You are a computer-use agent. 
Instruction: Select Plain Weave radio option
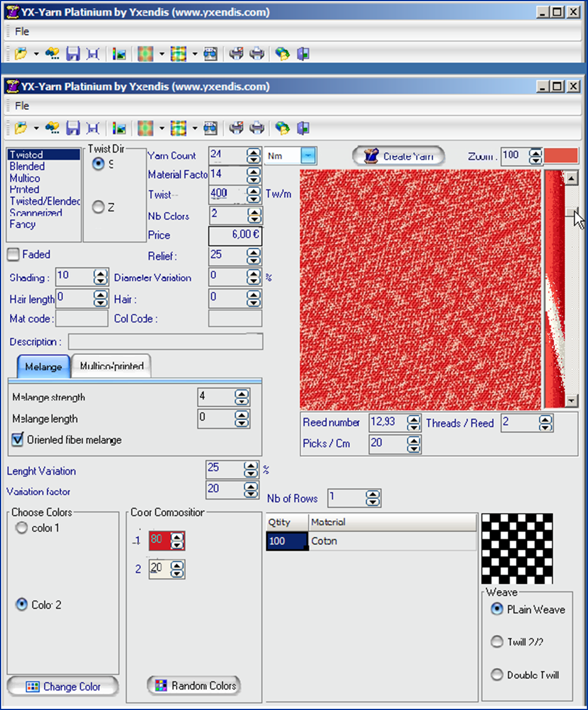(497, 609)
